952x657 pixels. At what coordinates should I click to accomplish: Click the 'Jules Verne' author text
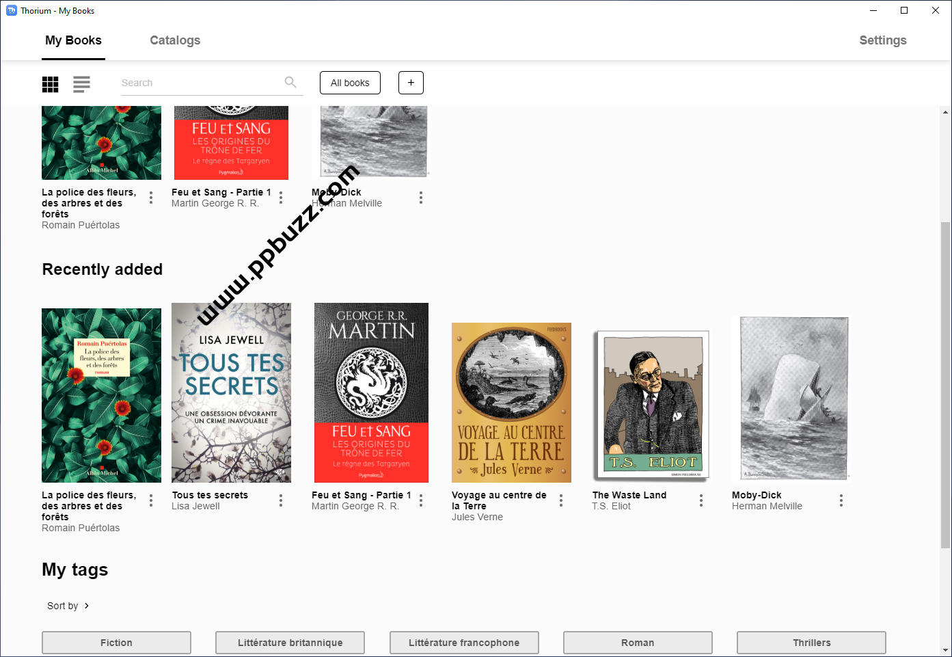[x=477, y=517]
